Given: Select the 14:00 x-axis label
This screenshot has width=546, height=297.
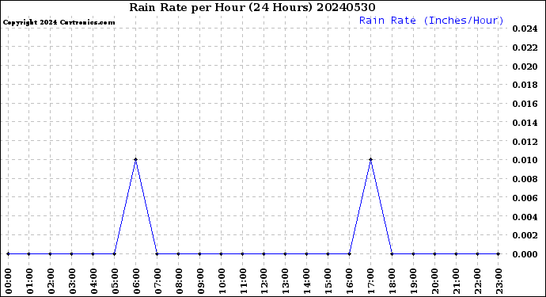Looking at the screenshot, I should click(x=307, y=281).
